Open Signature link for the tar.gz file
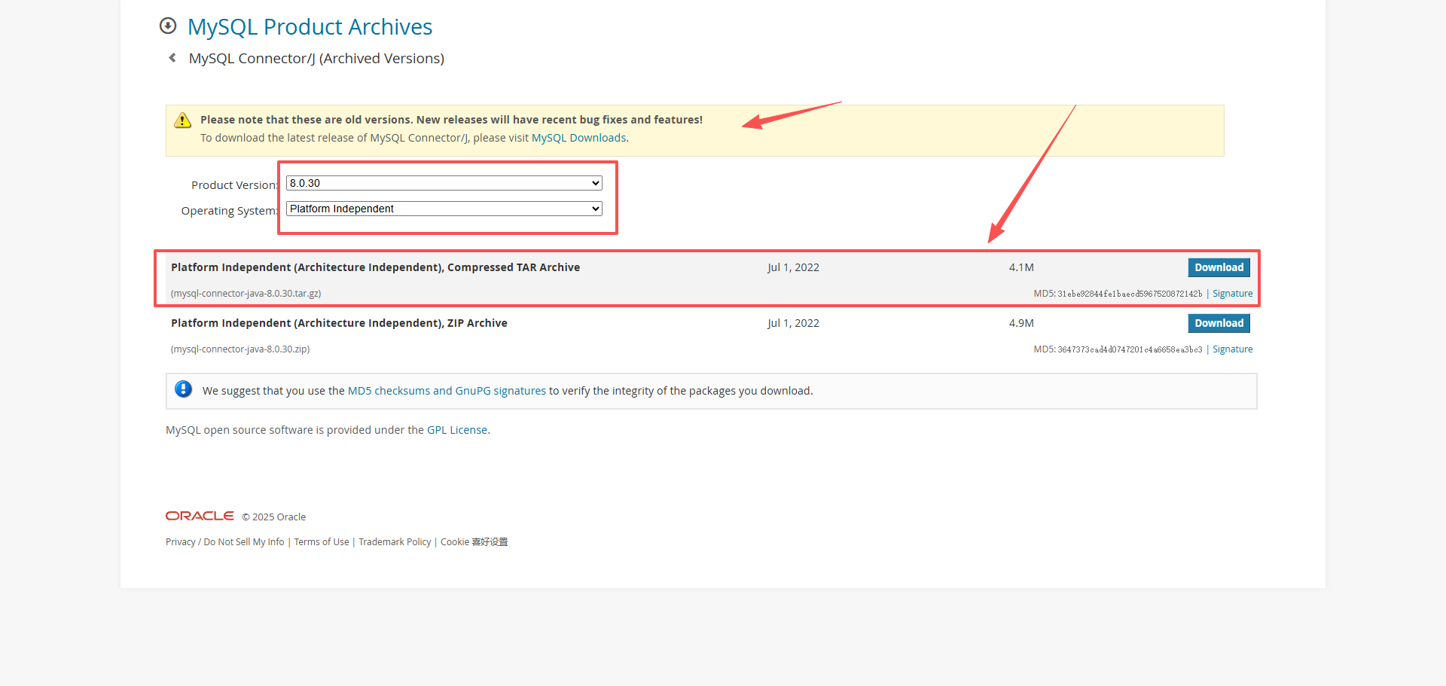Viewport: 1446px width, 686px height. click(1232, 294)
